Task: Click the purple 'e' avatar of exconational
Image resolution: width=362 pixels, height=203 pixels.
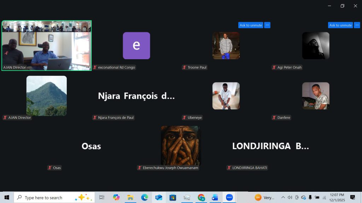Action: tap(136, 45)
